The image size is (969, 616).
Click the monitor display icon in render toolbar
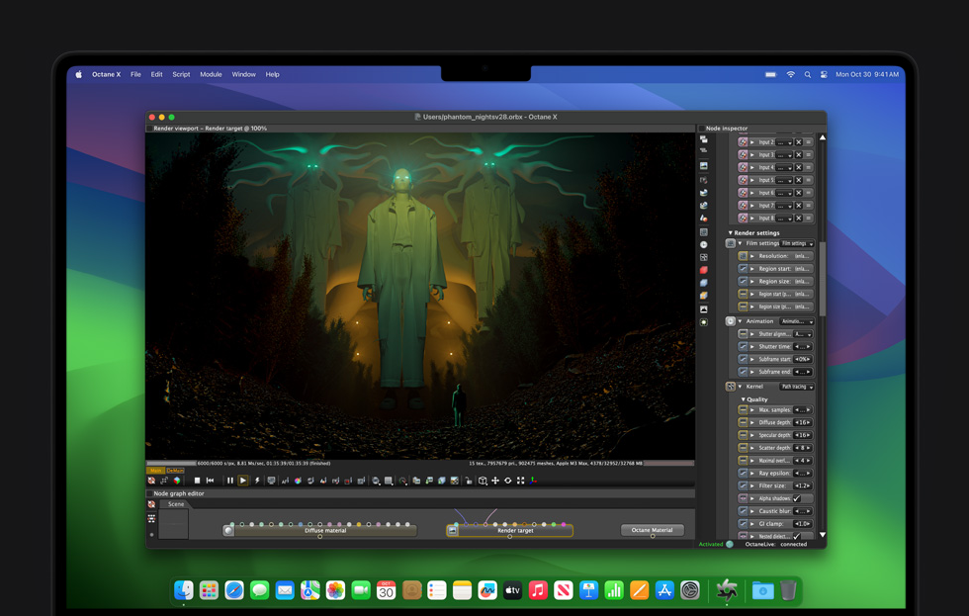pos(271,481)
